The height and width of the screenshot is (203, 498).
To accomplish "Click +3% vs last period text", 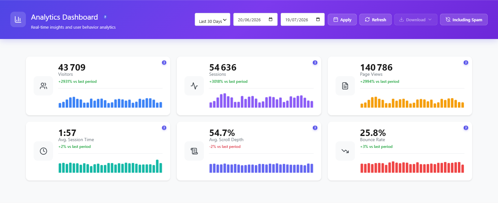I will 376,147.
